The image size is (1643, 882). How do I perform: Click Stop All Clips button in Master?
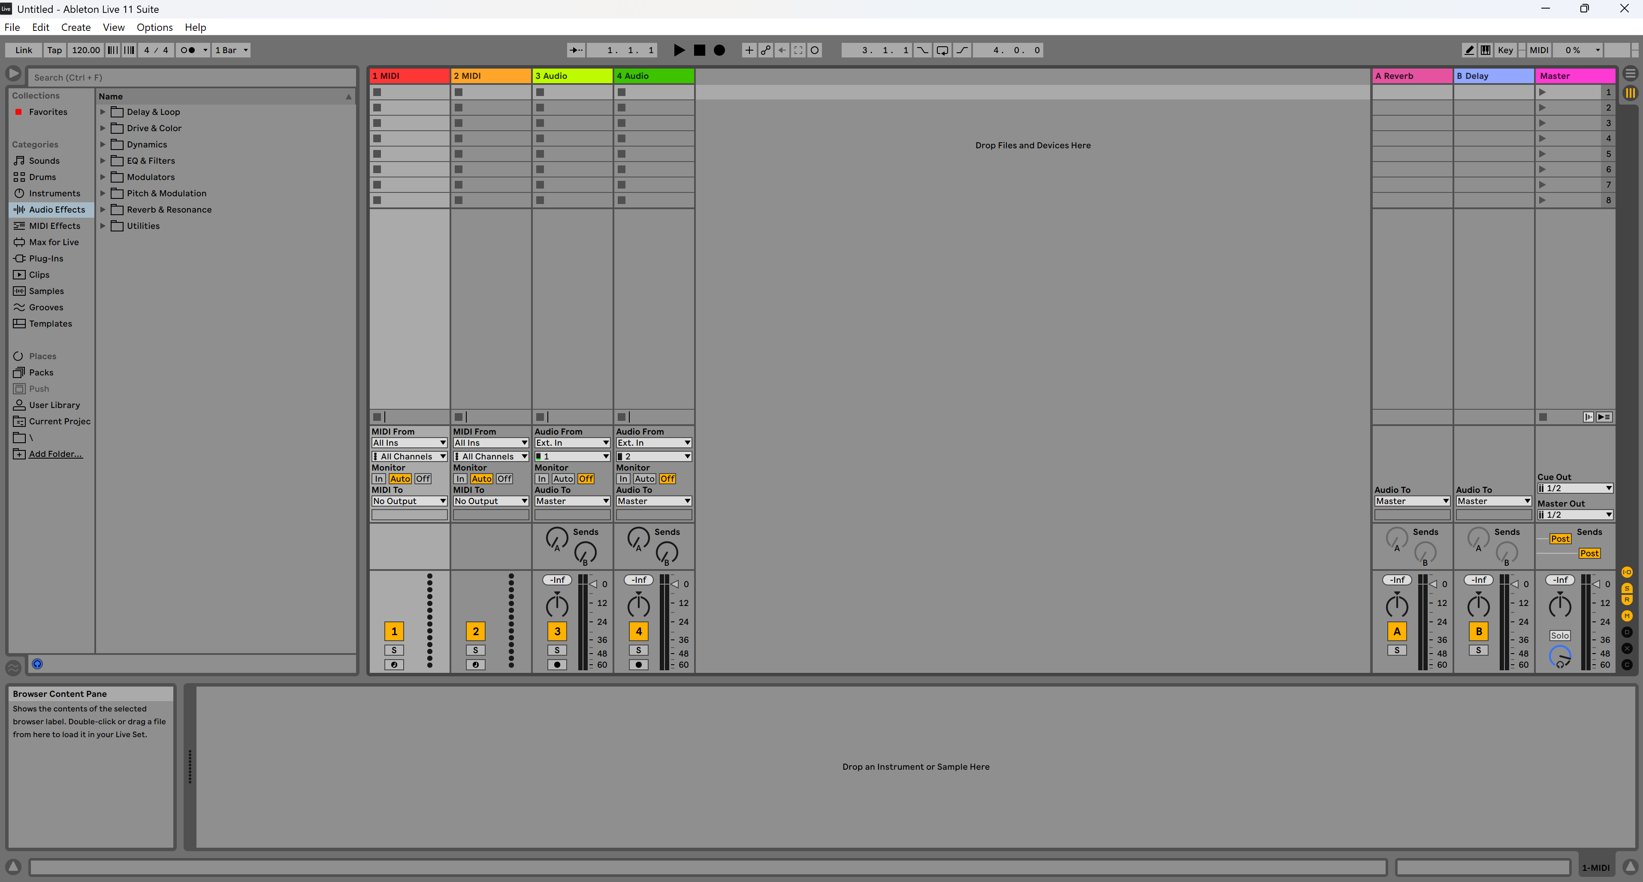(x=1543, y=417)
